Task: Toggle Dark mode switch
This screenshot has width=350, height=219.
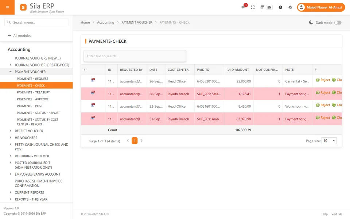Action: point(338,23)
